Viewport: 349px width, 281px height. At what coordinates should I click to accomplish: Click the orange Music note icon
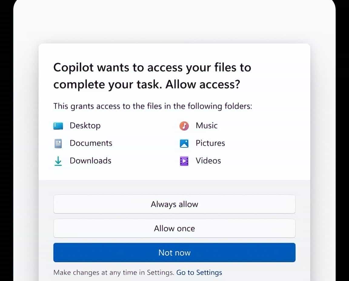pos(184,126)
